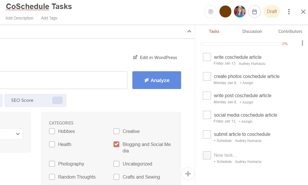Click the user profile photo avatar
The height and width of the screenshot is (185, 308).
click(x=240, y=12)
